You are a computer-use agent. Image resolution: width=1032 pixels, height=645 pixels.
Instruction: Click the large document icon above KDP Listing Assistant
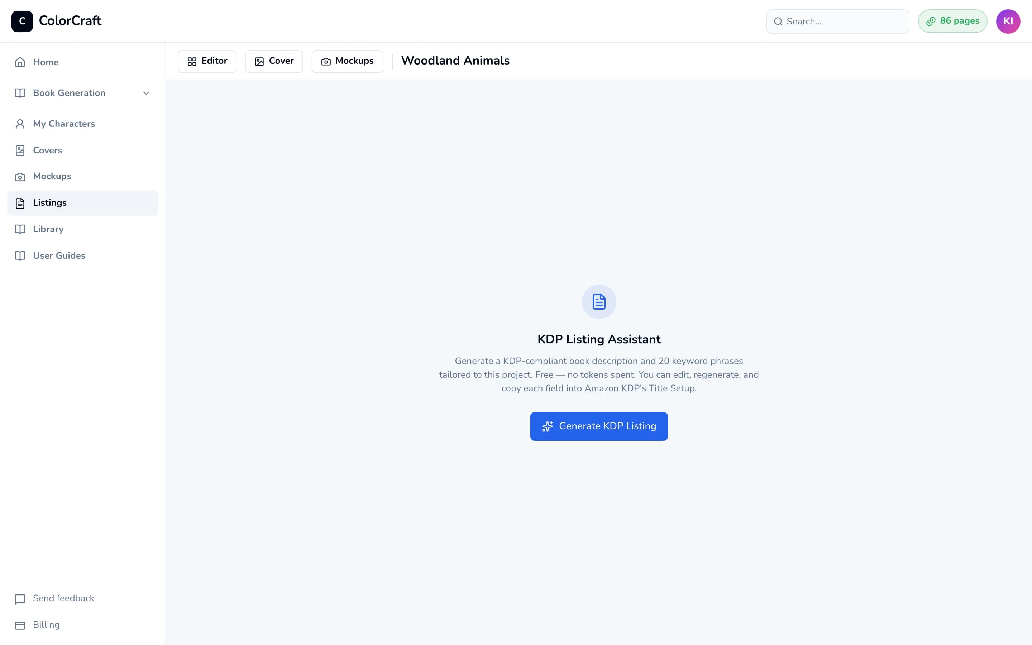pyautogui.click(x=599, y=302)
